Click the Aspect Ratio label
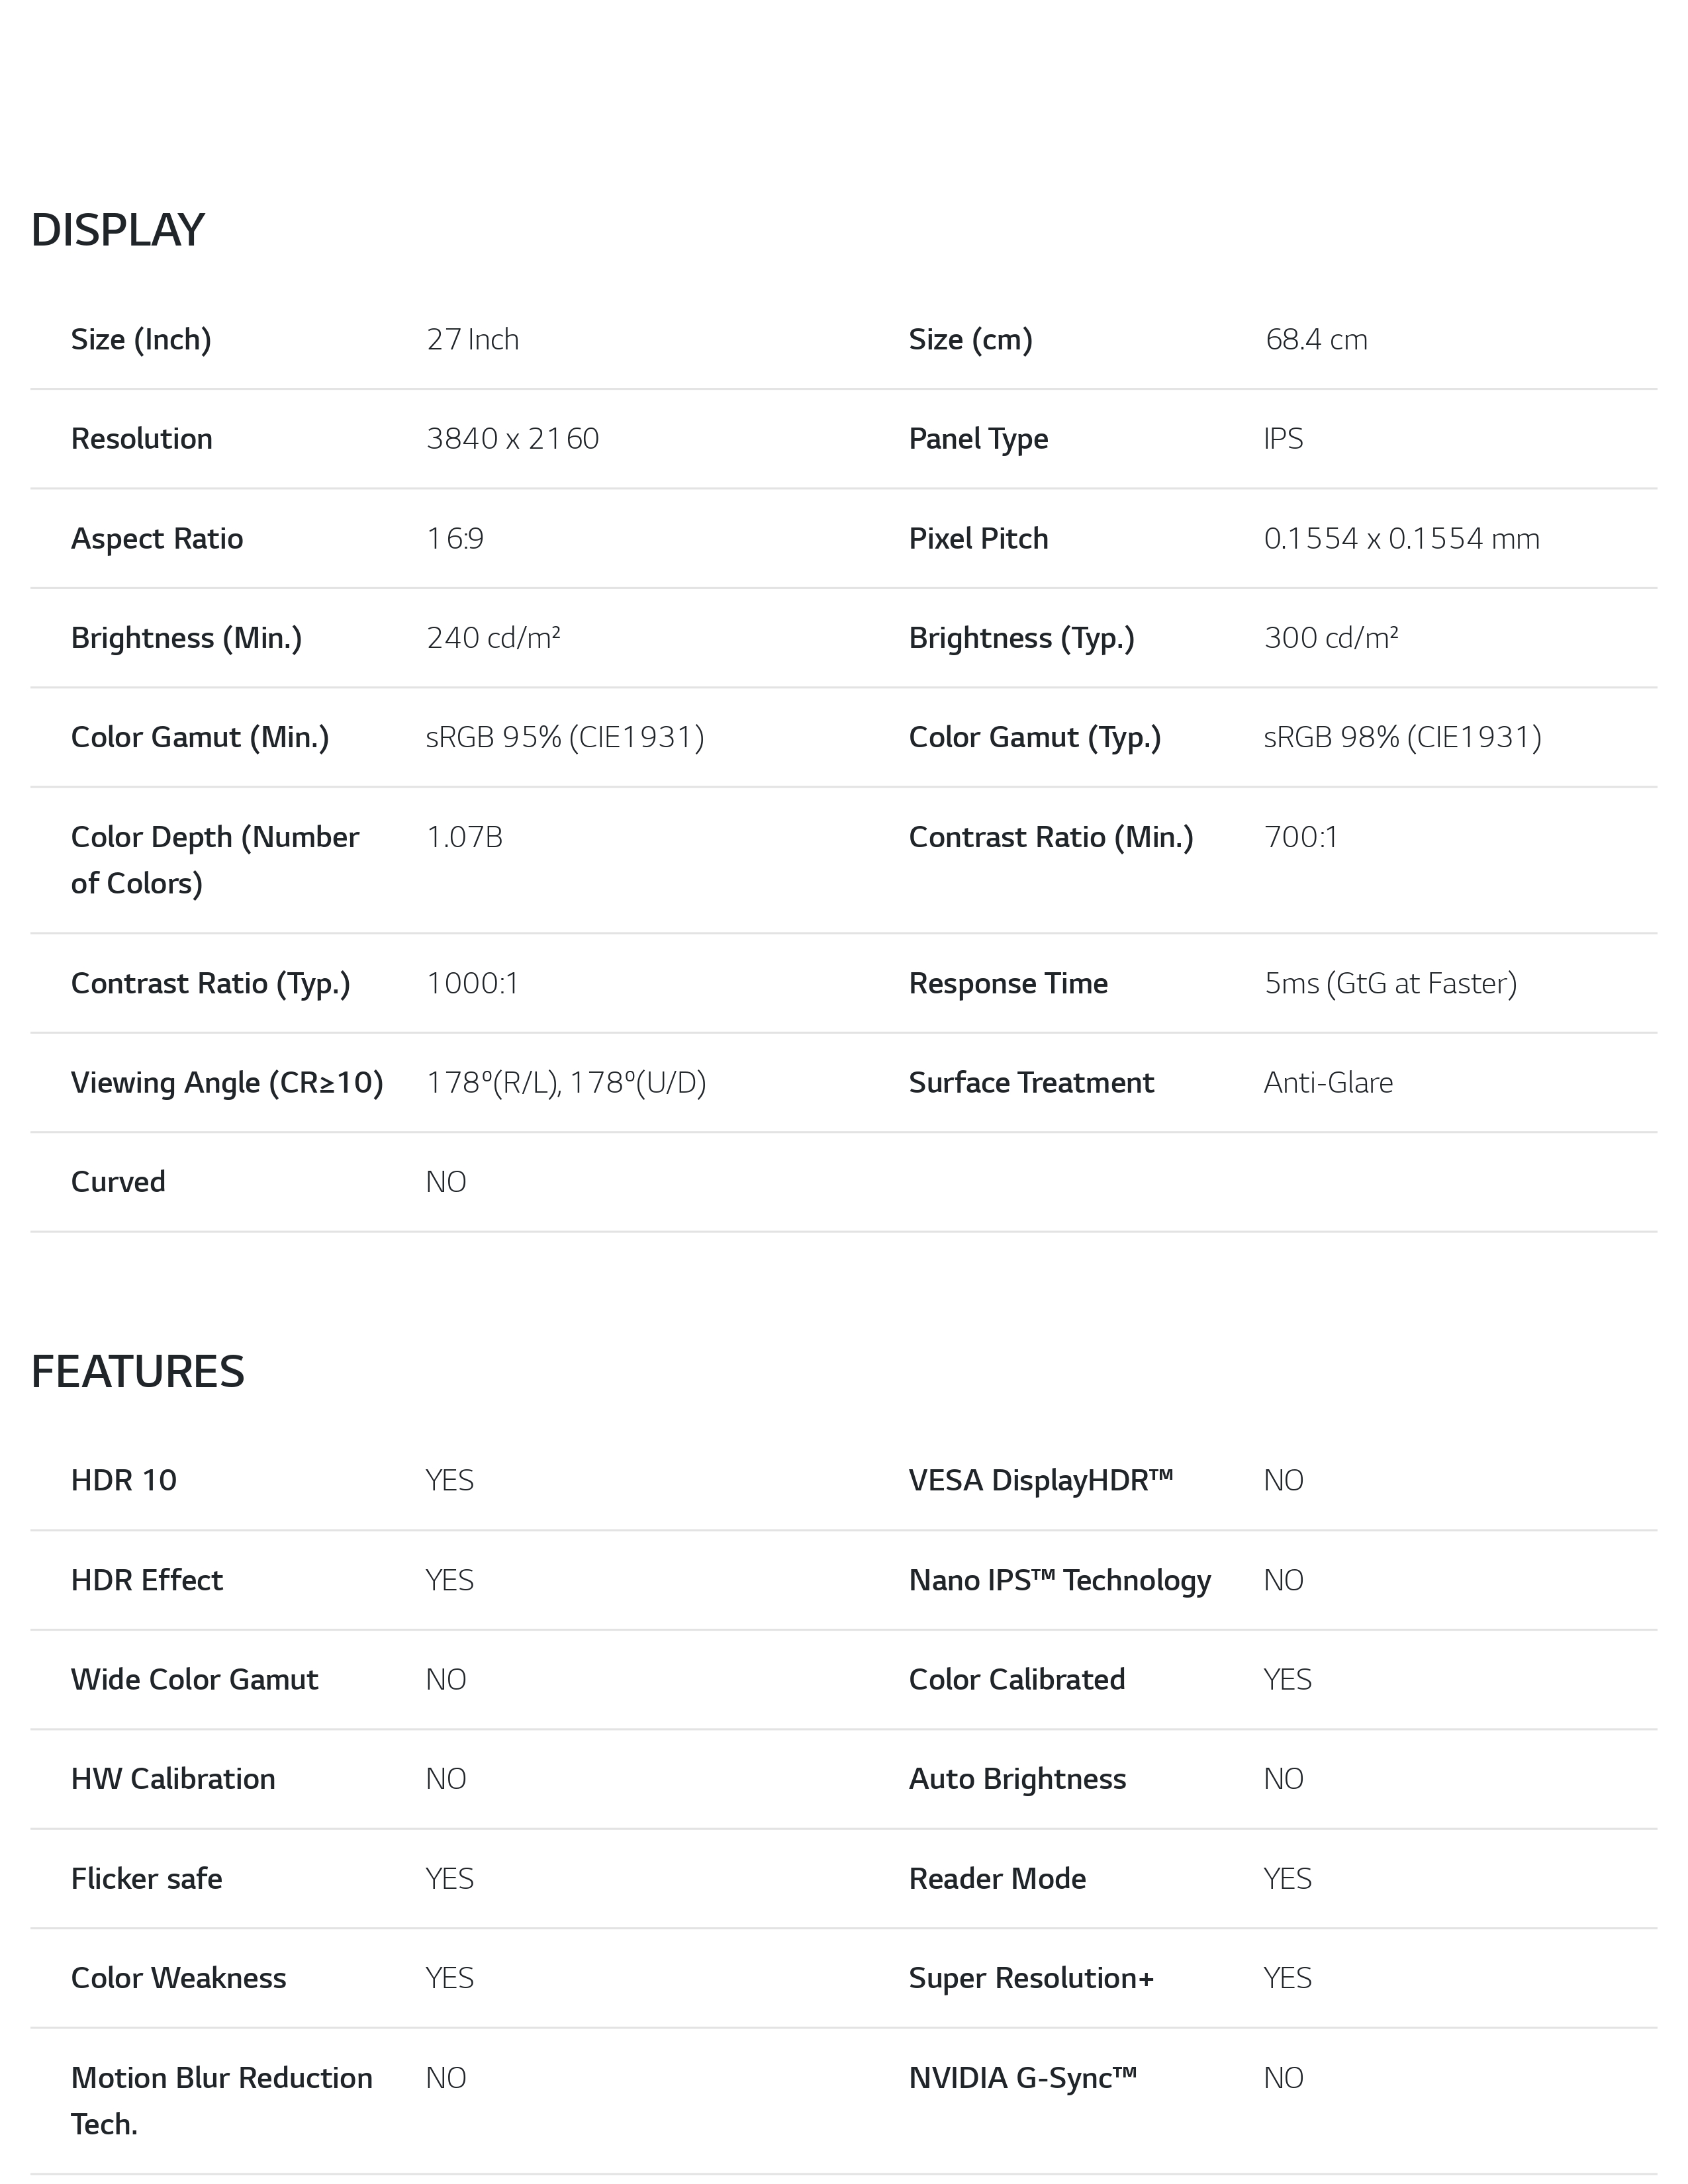This screenshot has width=1688, height=2184. click(157, 539)
